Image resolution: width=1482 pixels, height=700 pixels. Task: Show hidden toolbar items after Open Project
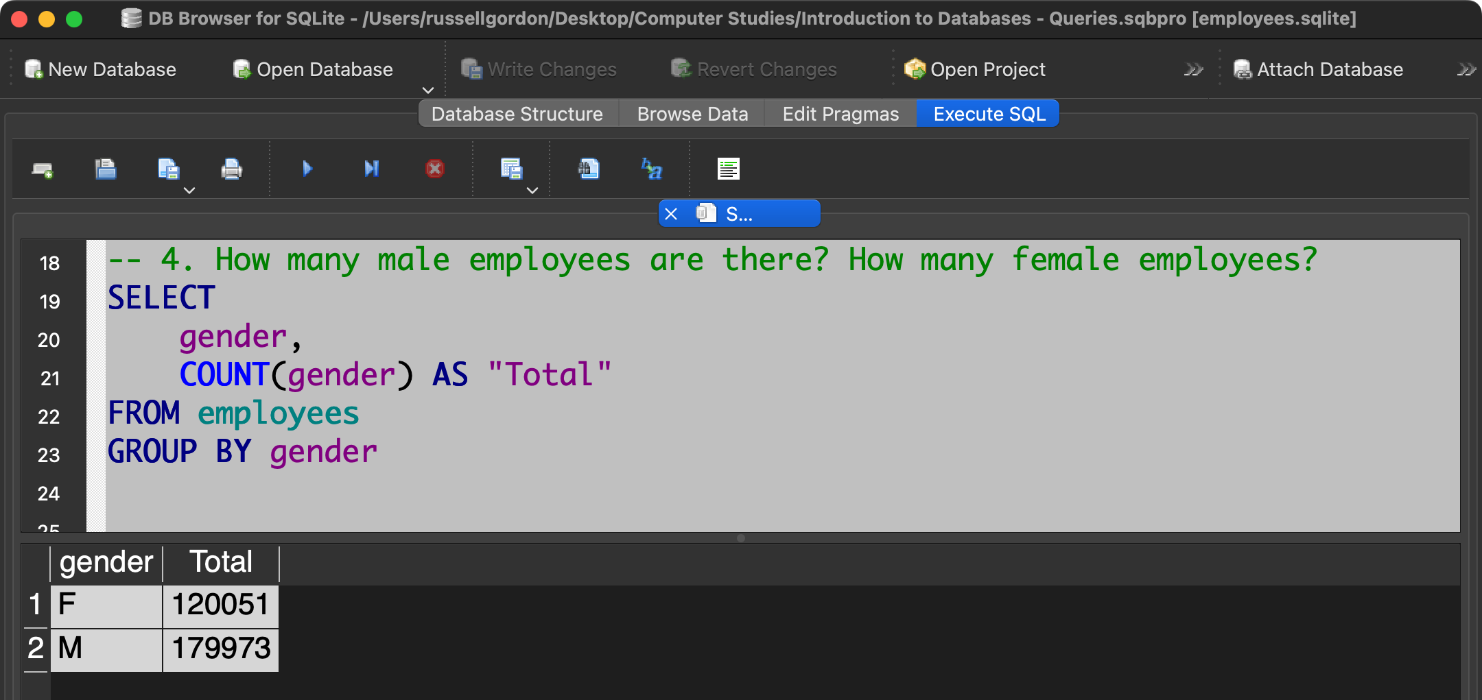(1193, 70)
